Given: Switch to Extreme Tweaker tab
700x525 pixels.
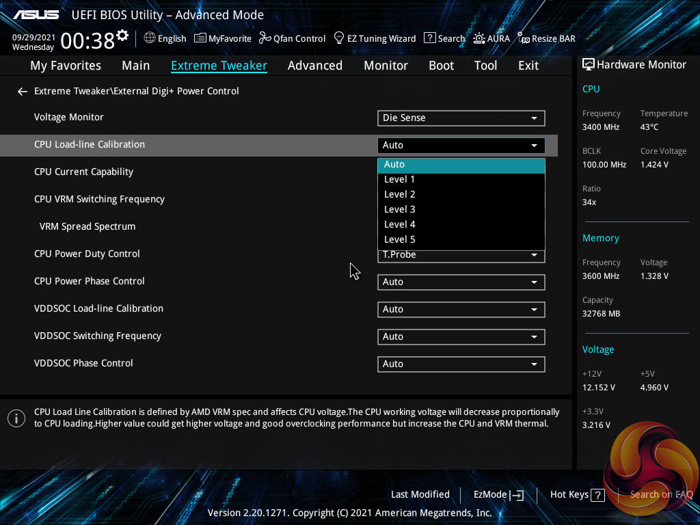Looking at the screenshot, I should 219,66.
